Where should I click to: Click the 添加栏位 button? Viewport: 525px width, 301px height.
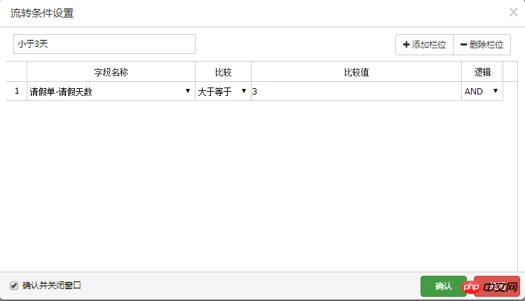coord(424,45)
